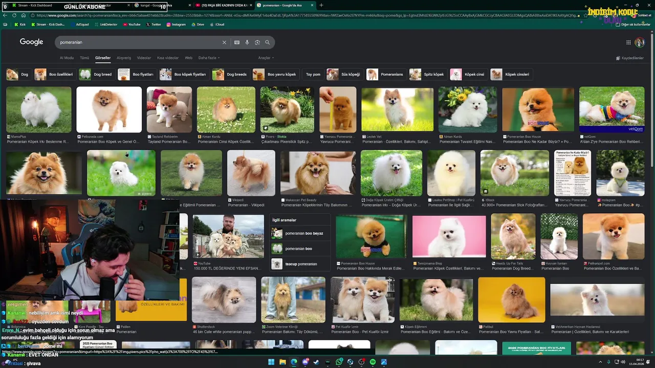This screenshot has height=368, width=655.
Task: Open the vetQom rainbow sweater dog image
Action: (612, 109)
